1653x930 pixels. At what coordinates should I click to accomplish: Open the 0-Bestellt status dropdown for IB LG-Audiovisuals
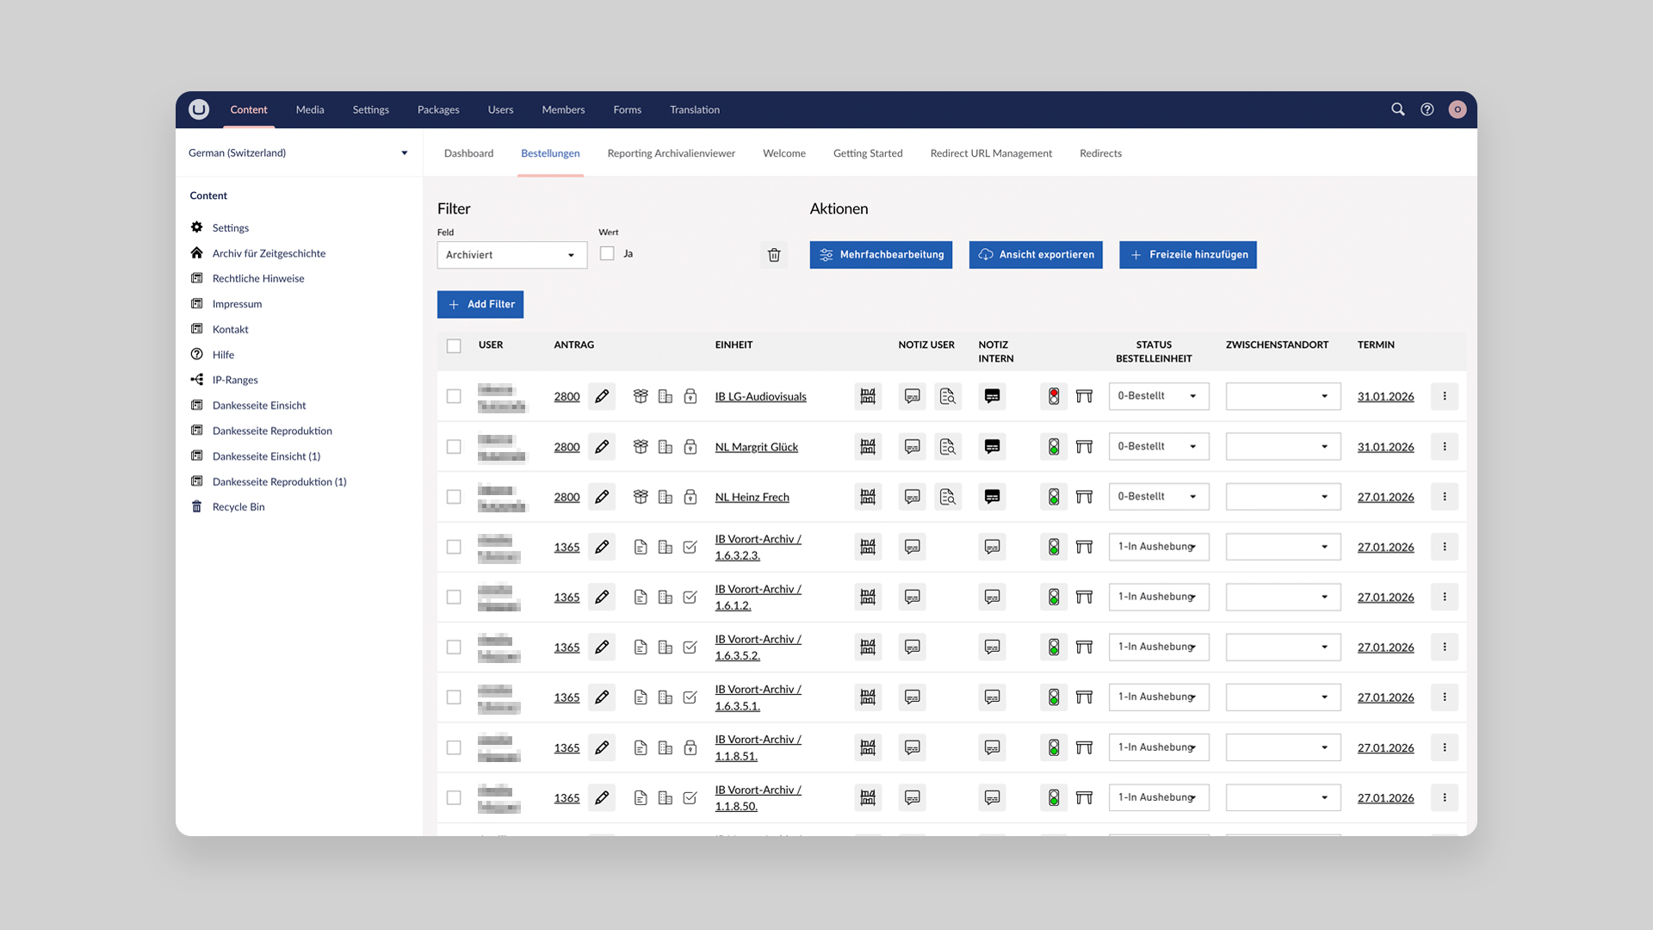pyautogui.click(x=1158, y=396)
